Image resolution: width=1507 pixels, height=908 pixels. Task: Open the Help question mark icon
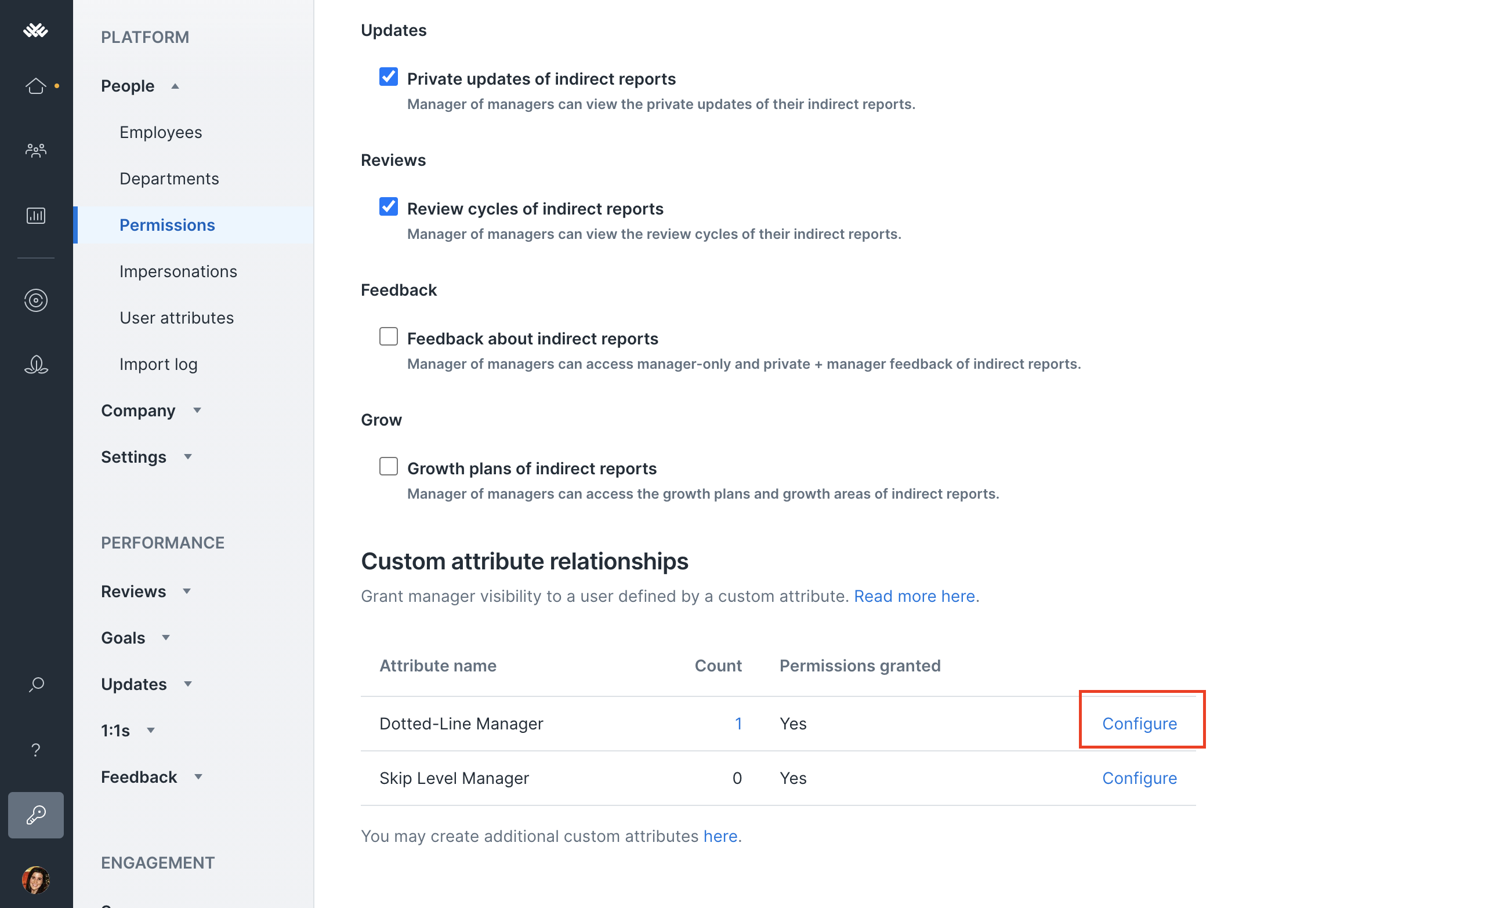coord(35,750)
